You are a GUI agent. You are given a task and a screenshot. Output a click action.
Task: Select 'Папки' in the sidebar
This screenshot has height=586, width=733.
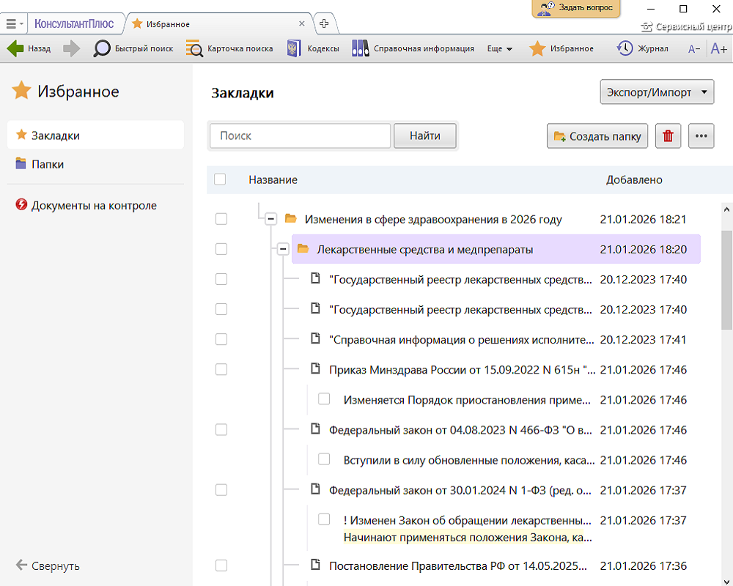[47, 164]
